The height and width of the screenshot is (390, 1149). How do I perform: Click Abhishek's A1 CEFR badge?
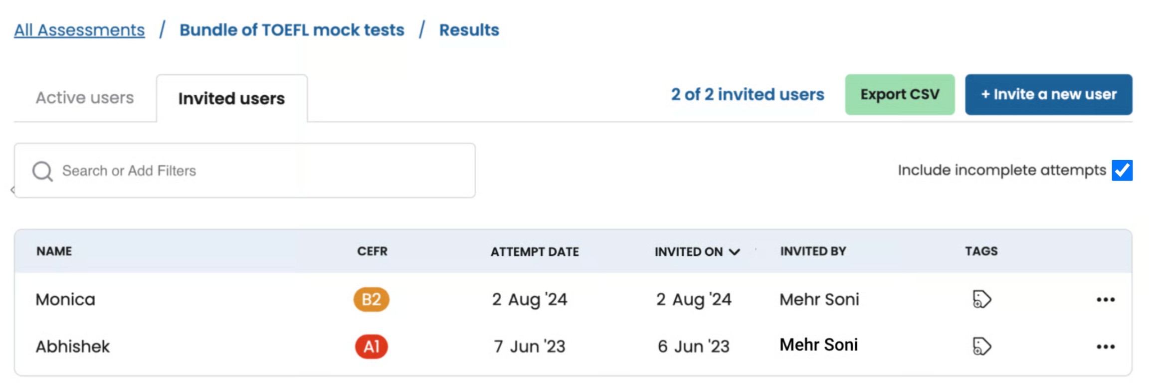click(x=371, y=346)
